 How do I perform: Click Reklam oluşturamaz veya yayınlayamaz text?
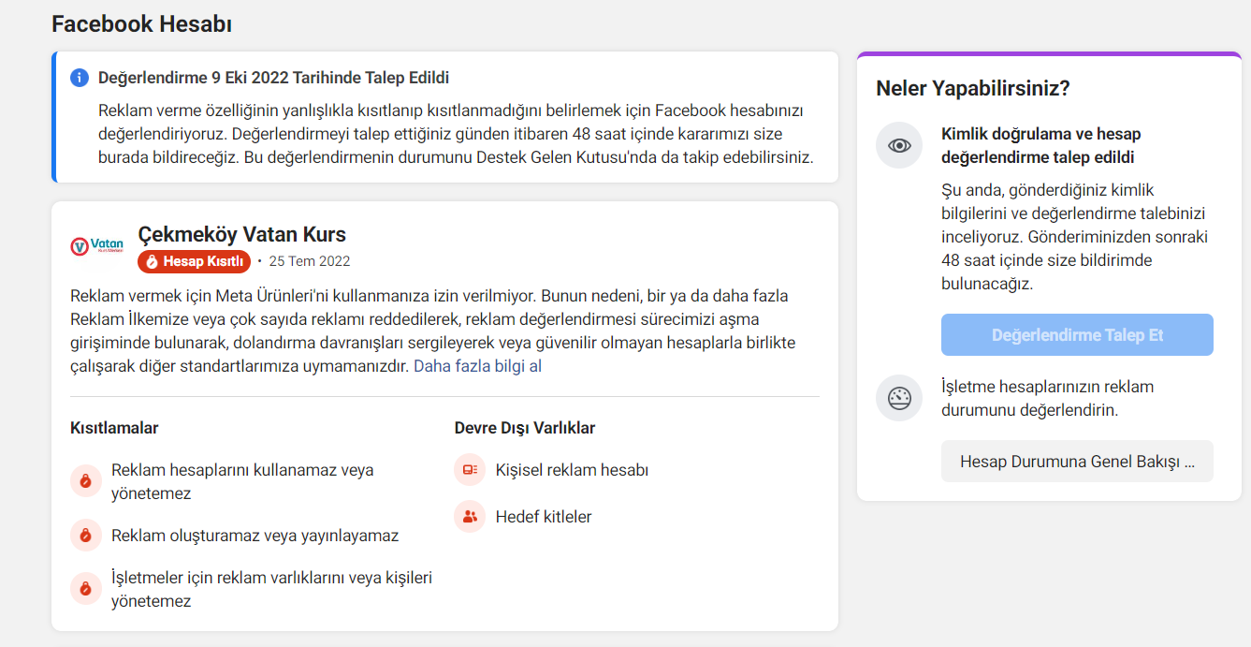255,536
